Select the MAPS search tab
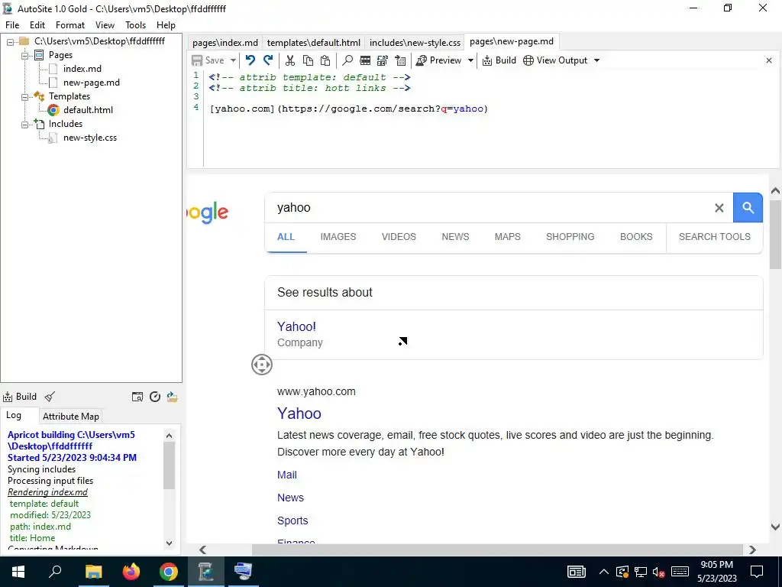Viewport: 782px width, 587px height. (507, 237)
